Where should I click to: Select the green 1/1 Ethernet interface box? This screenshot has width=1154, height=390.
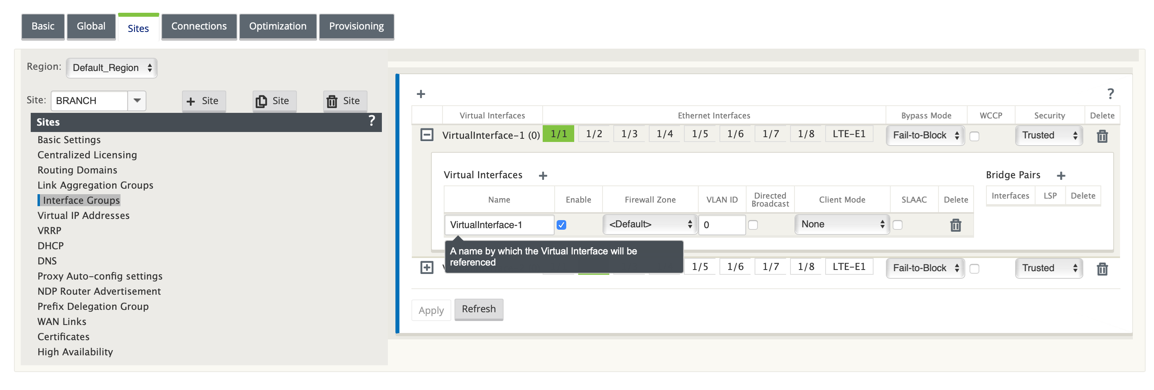click(x=558, y=134)
